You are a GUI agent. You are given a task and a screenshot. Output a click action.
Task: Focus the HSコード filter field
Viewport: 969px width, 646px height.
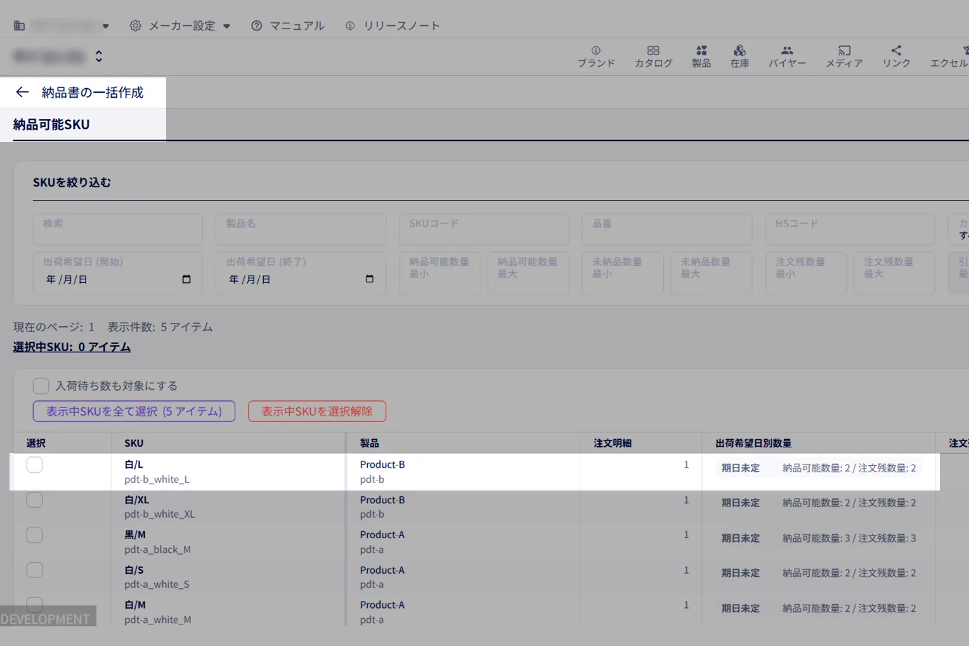click(850, 229)
